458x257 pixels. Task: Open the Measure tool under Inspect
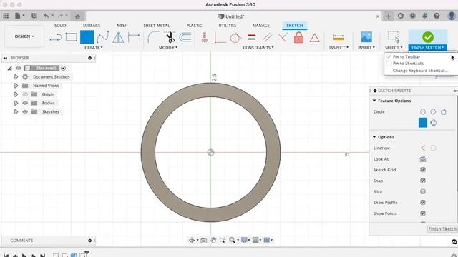tap(338, 37)
